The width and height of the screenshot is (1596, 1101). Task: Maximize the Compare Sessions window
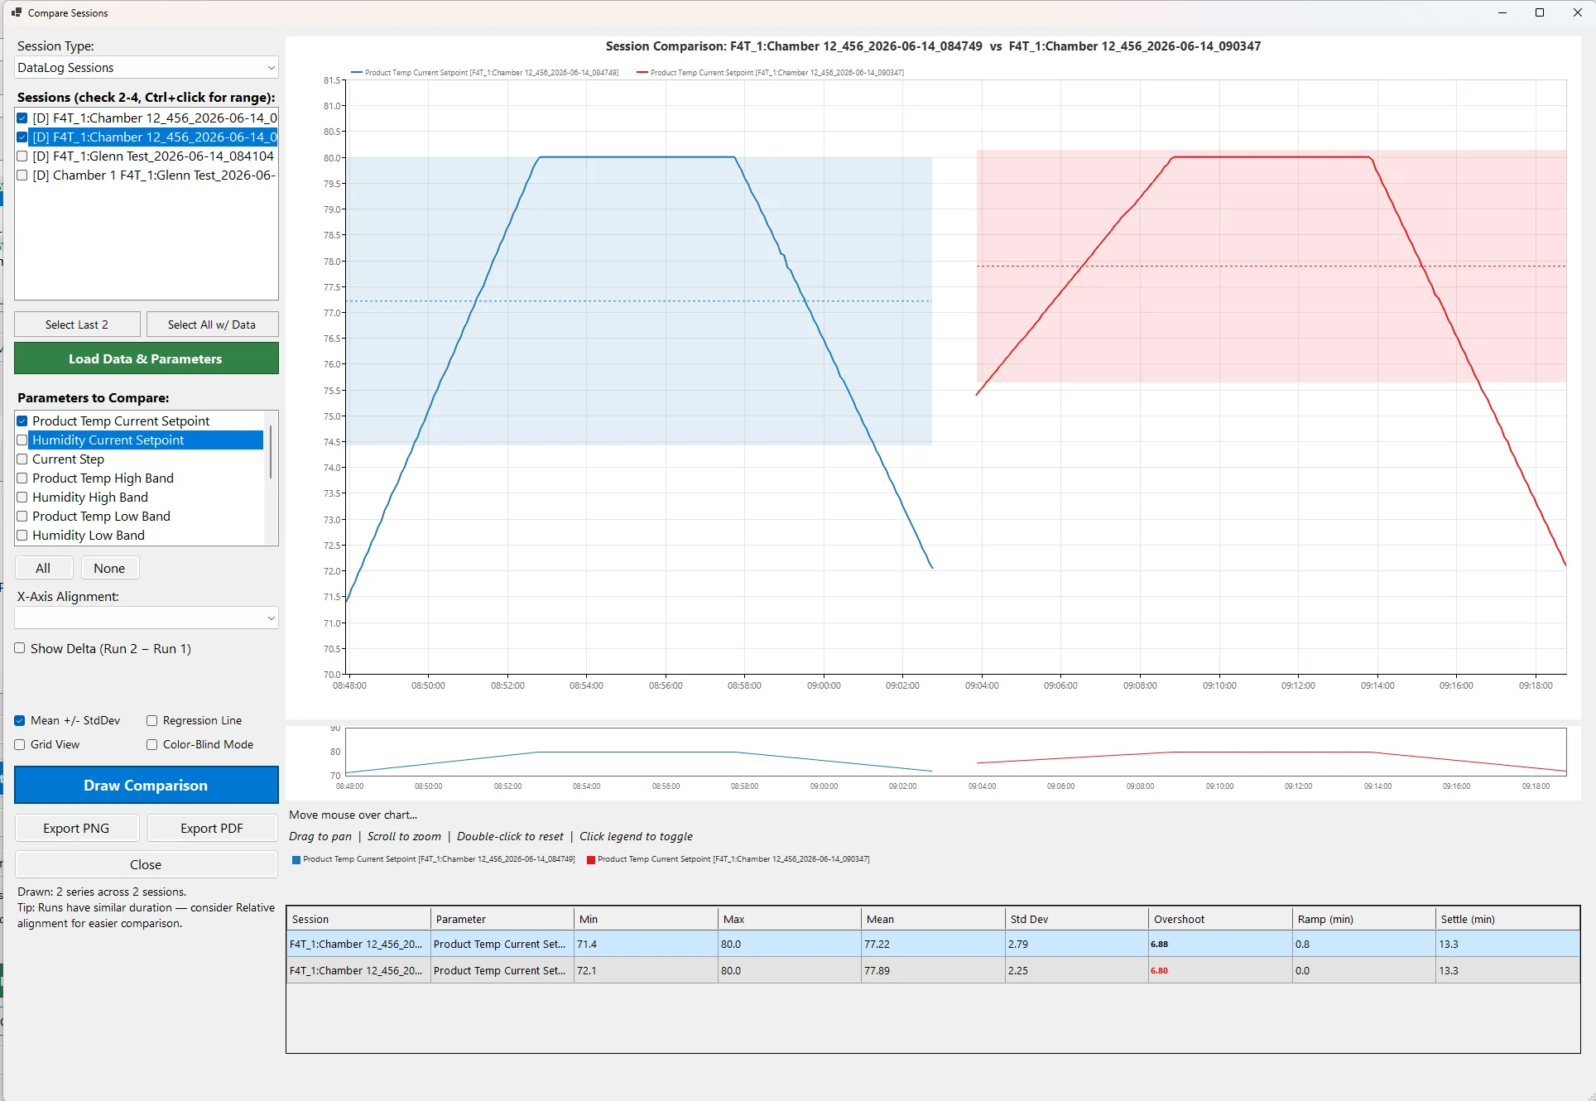(1540, 12)
